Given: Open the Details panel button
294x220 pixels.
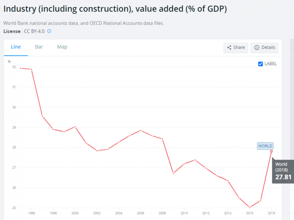Looking at the screenshot, I should (264, 47).
